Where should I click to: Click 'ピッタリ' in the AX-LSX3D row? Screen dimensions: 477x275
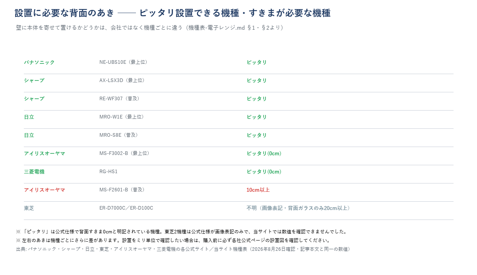tap(257, 80)
